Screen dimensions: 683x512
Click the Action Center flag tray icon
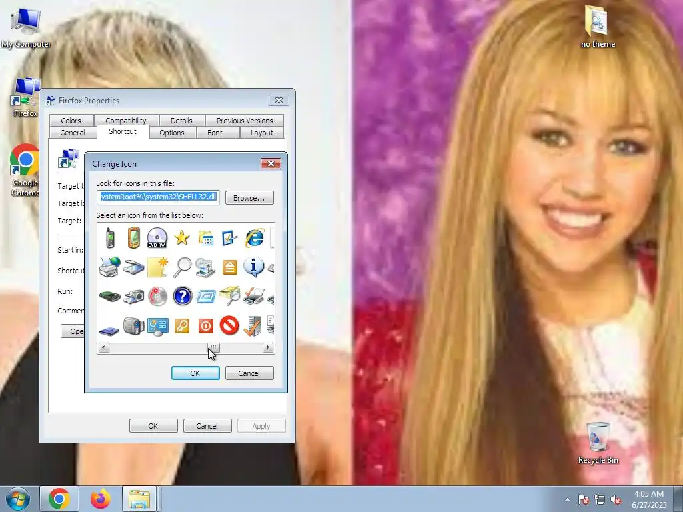click(x=584, y=499)
